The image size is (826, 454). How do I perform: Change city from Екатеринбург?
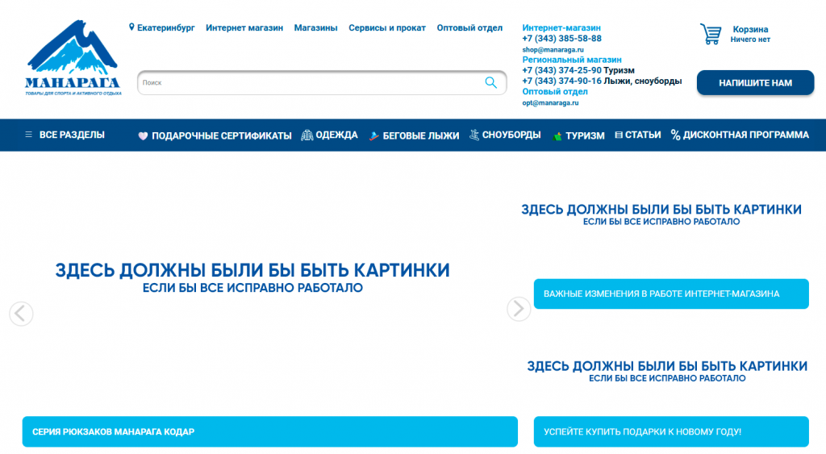(x=165, y=28)
